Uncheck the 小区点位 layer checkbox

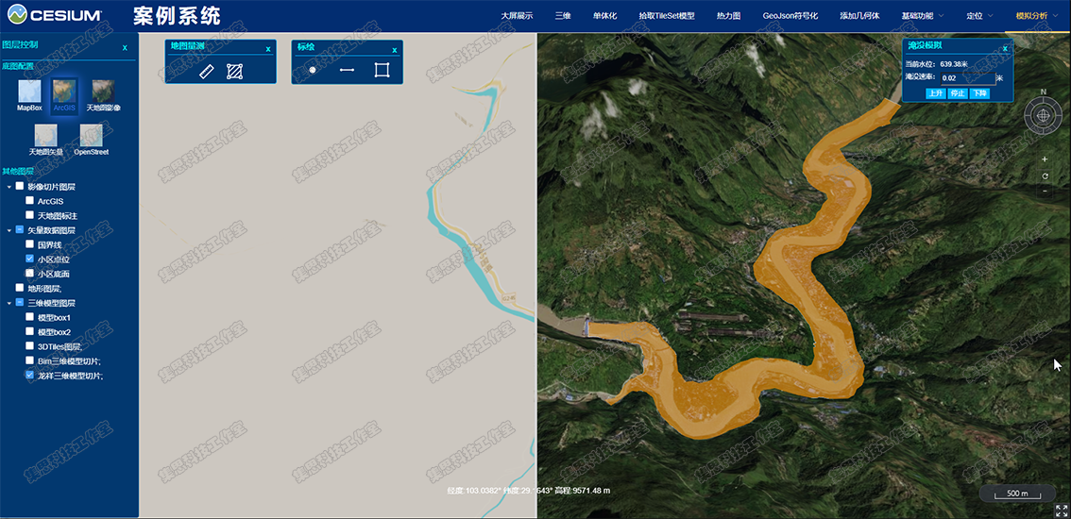point(29,259)
